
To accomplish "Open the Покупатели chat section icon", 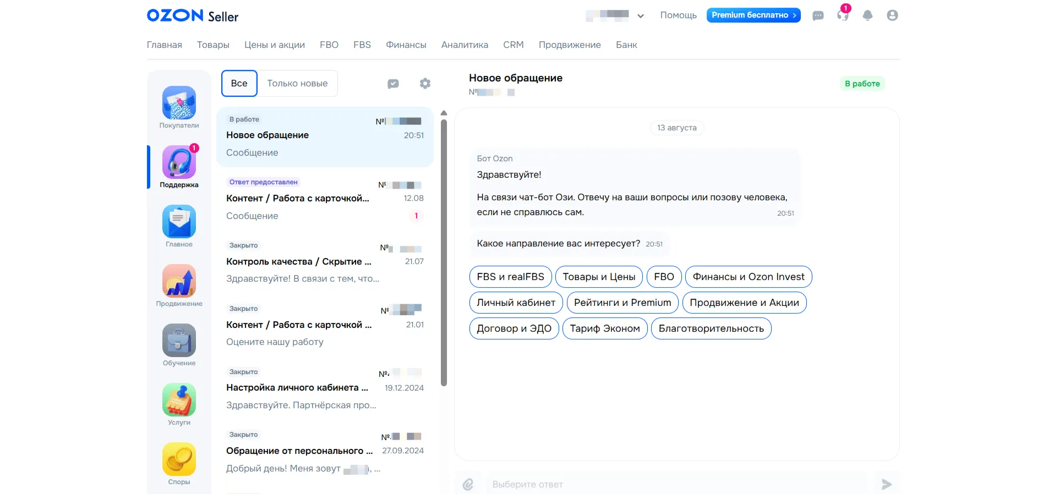I will coord(179,103).
